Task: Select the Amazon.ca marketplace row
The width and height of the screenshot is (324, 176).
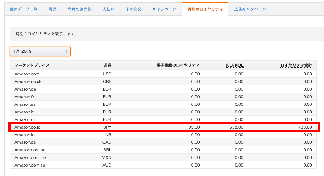Action: point(163,142)
